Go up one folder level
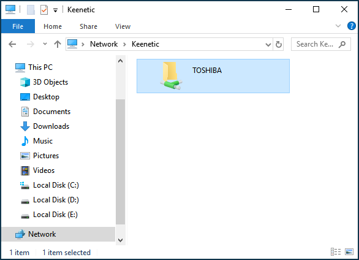This screenshot has height=260, width=359. point(58,44)
